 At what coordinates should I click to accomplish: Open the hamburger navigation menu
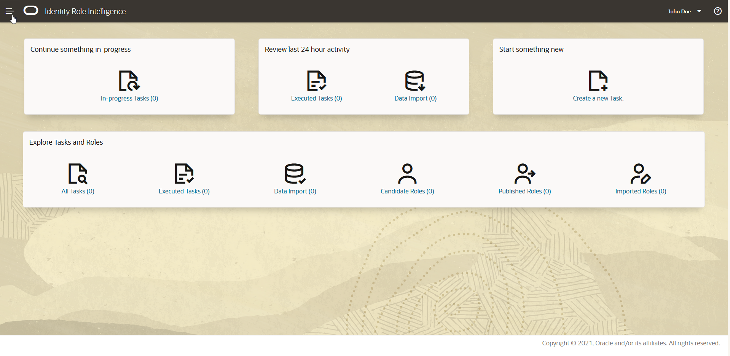[10, 11]
